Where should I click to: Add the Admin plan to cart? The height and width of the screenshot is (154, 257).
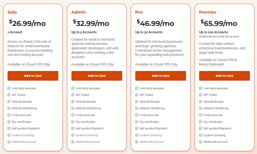point(97,76)
